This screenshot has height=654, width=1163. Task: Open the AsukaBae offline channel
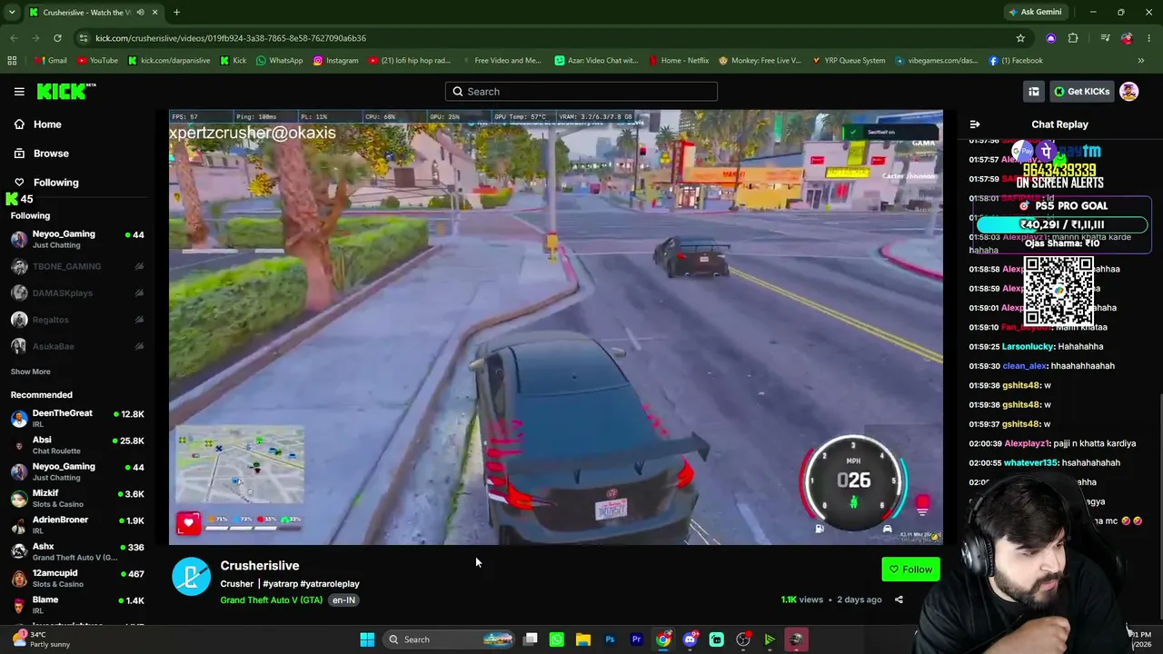point(77,346)
